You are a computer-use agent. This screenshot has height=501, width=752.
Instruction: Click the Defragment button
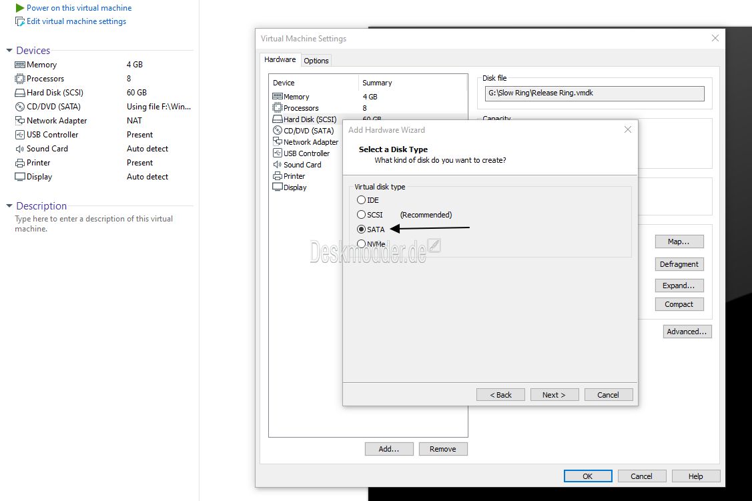point(679,264)
